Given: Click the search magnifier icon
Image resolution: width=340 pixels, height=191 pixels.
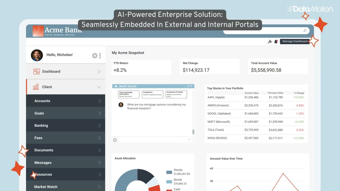Looking at the screenshot, I should coord(305,31).
